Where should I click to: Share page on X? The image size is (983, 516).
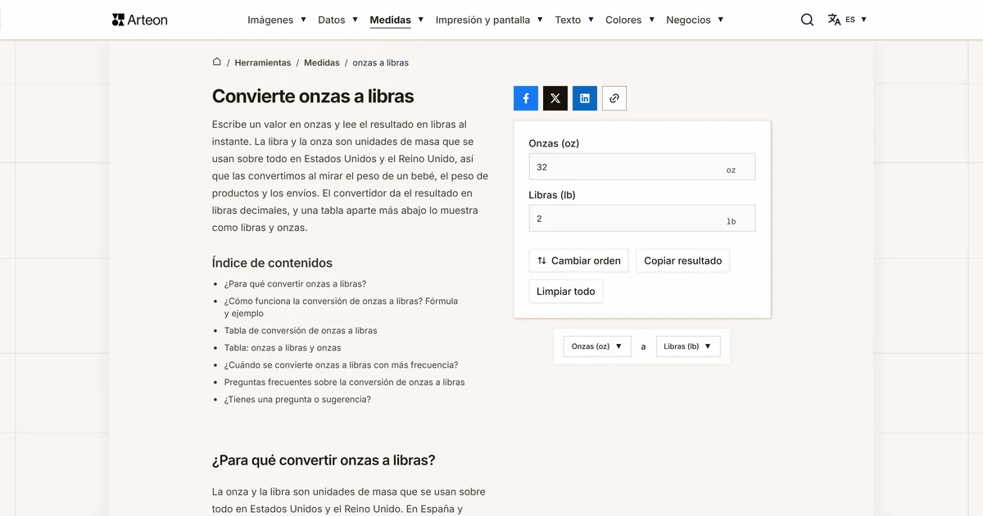[x=555, y=98]
